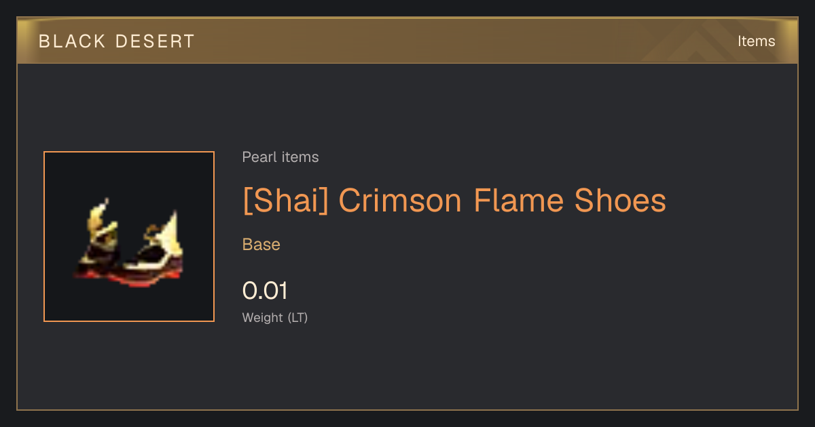
Task: Open the BLACK DESERT logo link
Action: click(117, 41)
